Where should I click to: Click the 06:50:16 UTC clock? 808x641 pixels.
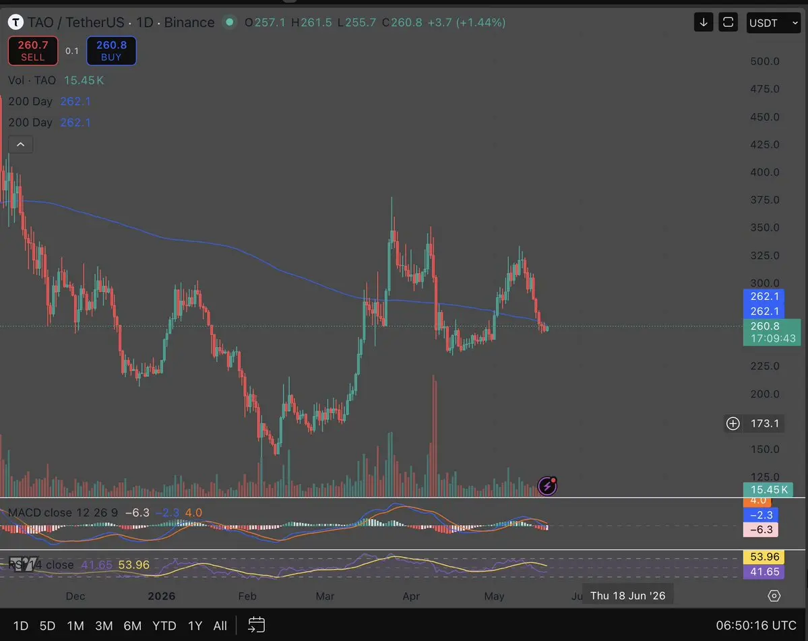756,625
